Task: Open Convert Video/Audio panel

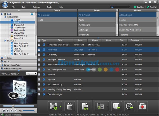Action: [x=19, y=65]
